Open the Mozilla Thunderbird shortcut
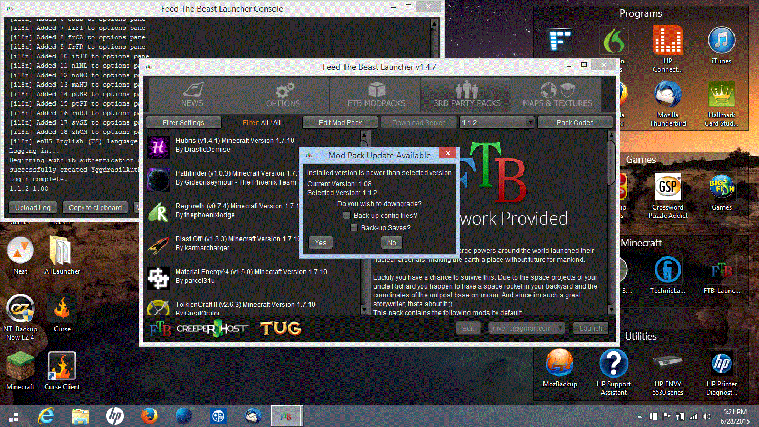This screenshot has height=427, width=759. point(667,103)
